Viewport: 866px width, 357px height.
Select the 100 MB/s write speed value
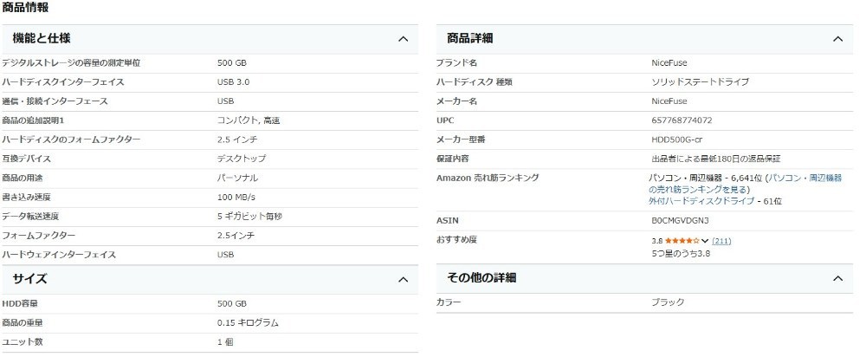[x=236, y=198]
